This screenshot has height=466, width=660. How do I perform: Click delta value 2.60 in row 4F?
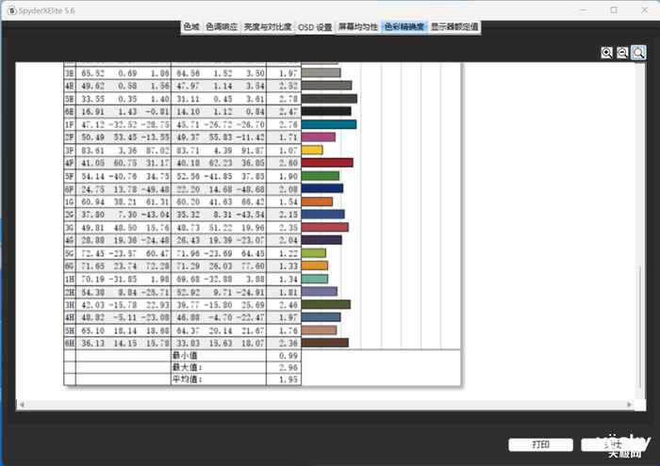(x=289, y=163)
